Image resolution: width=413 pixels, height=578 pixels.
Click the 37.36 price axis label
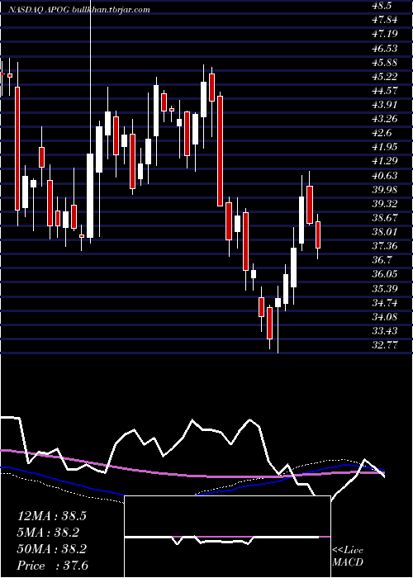click(x=386, y=246)
